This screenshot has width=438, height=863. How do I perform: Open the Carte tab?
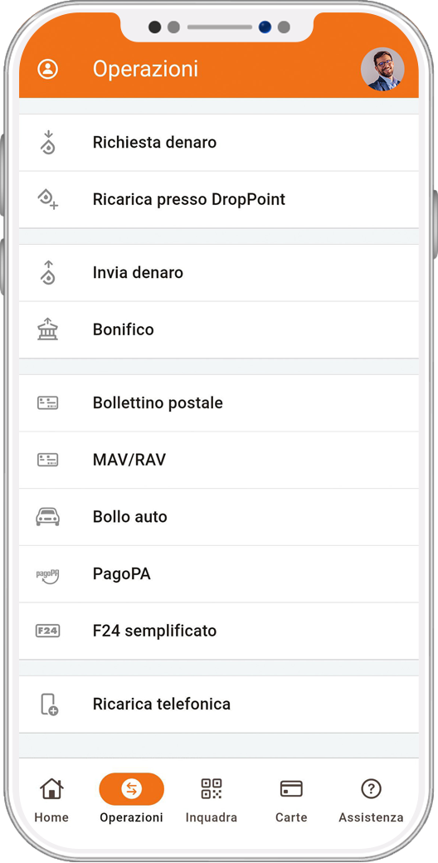[291, 800]
